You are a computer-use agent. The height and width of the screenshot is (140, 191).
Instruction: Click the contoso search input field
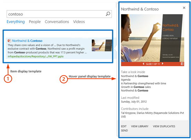click(59, 14)
